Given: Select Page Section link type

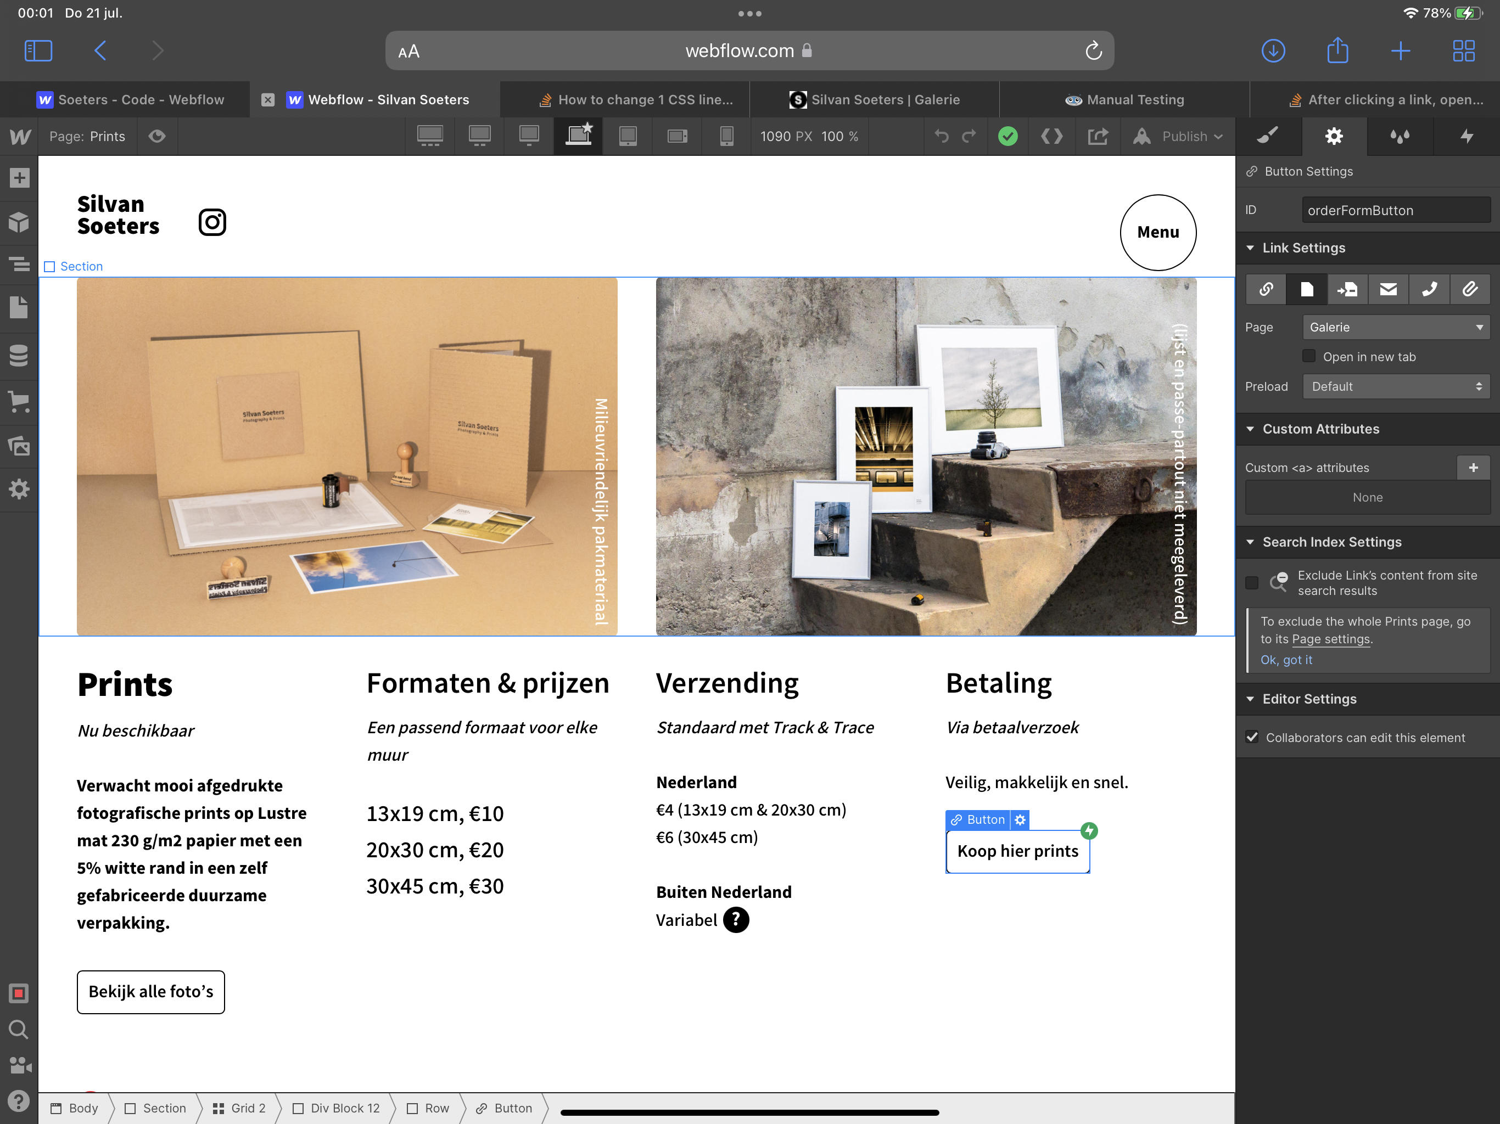Looking at the screenshot, I should [1347, 289].
